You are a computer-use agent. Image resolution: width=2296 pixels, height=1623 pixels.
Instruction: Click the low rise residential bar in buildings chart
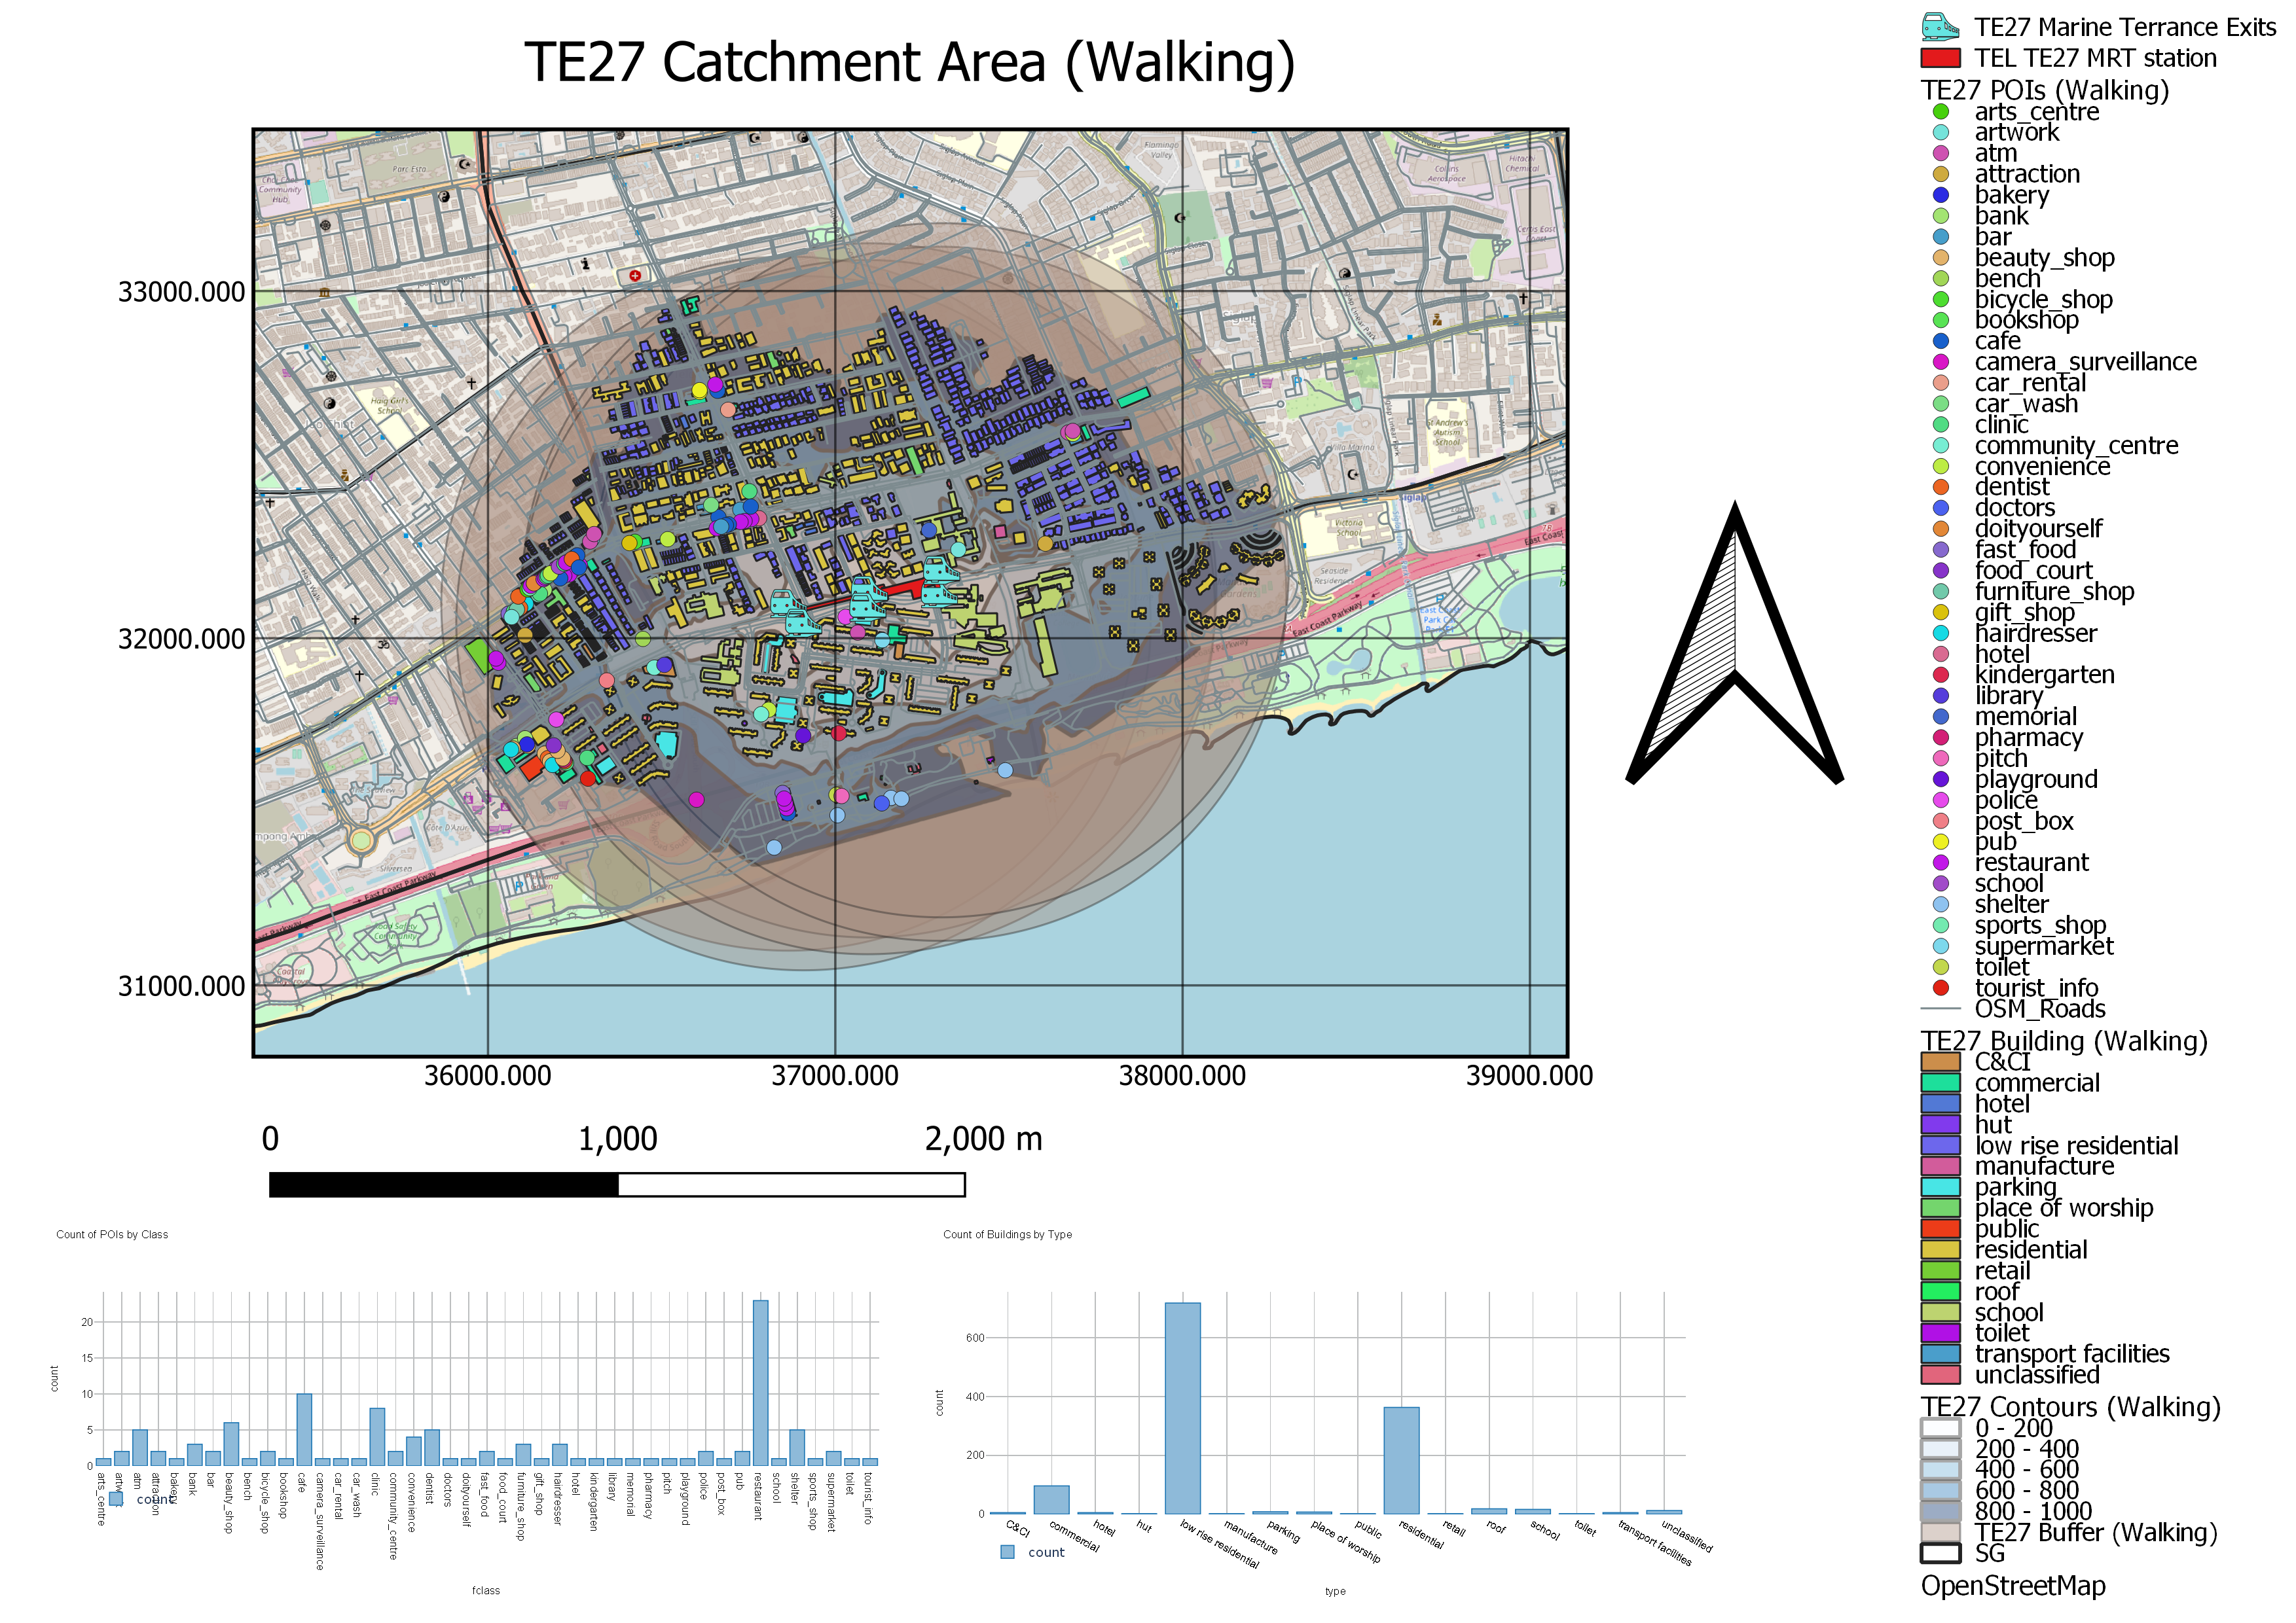1182,1407
